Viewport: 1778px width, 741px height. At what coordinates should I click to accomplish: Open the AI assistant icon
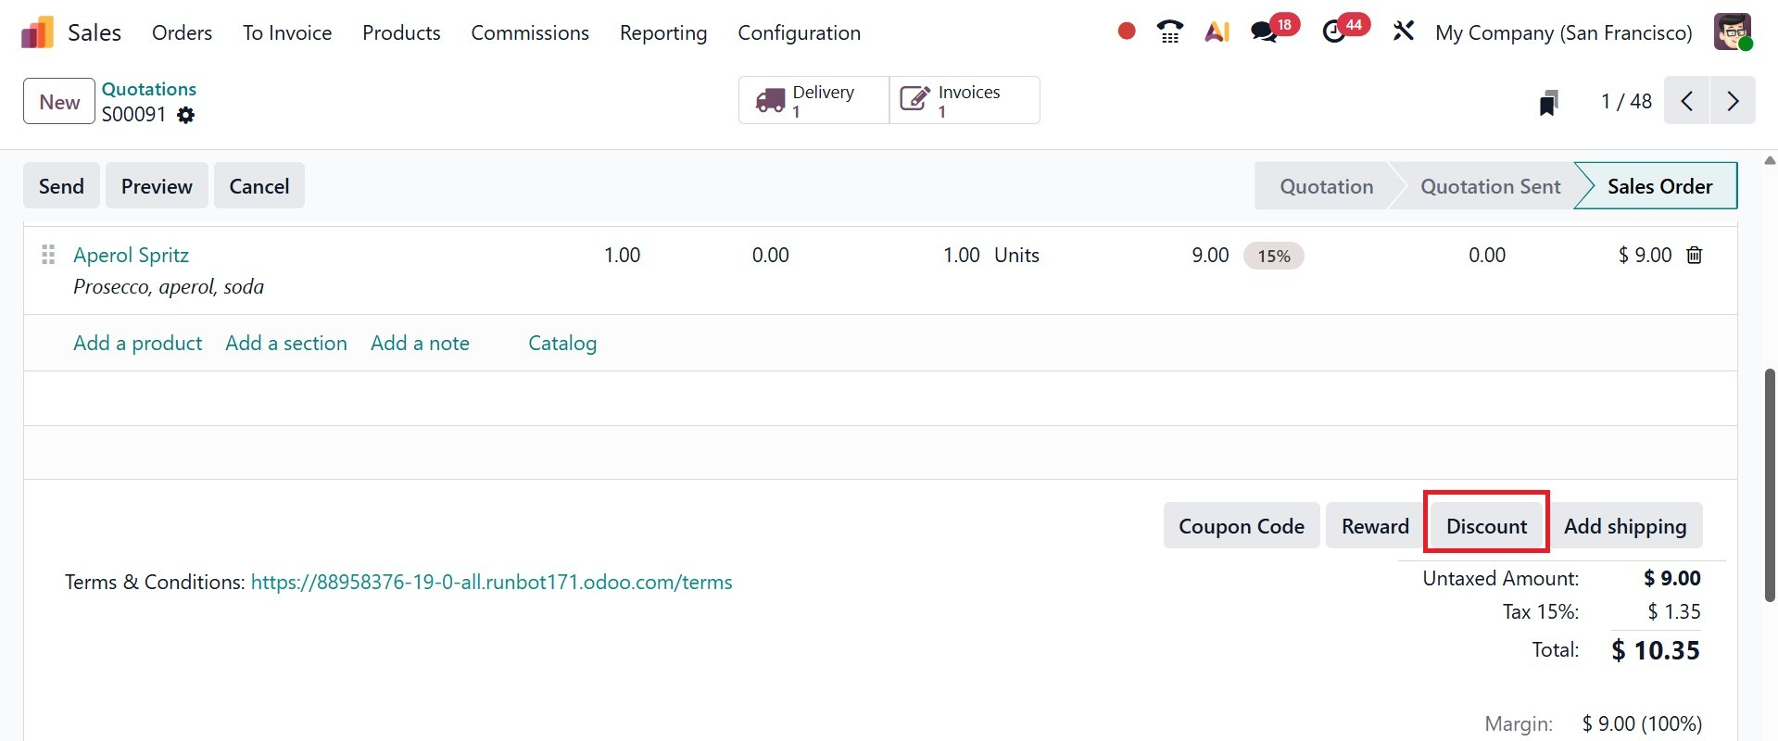pyautogui.click(x=1217, y=32)
